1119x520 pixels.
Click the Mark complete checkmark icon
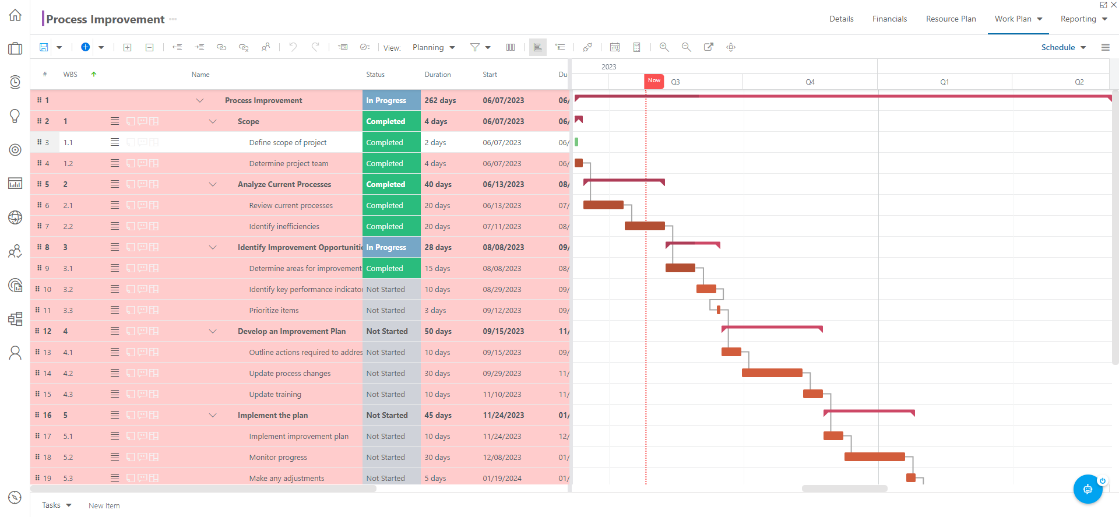[365, 47]
